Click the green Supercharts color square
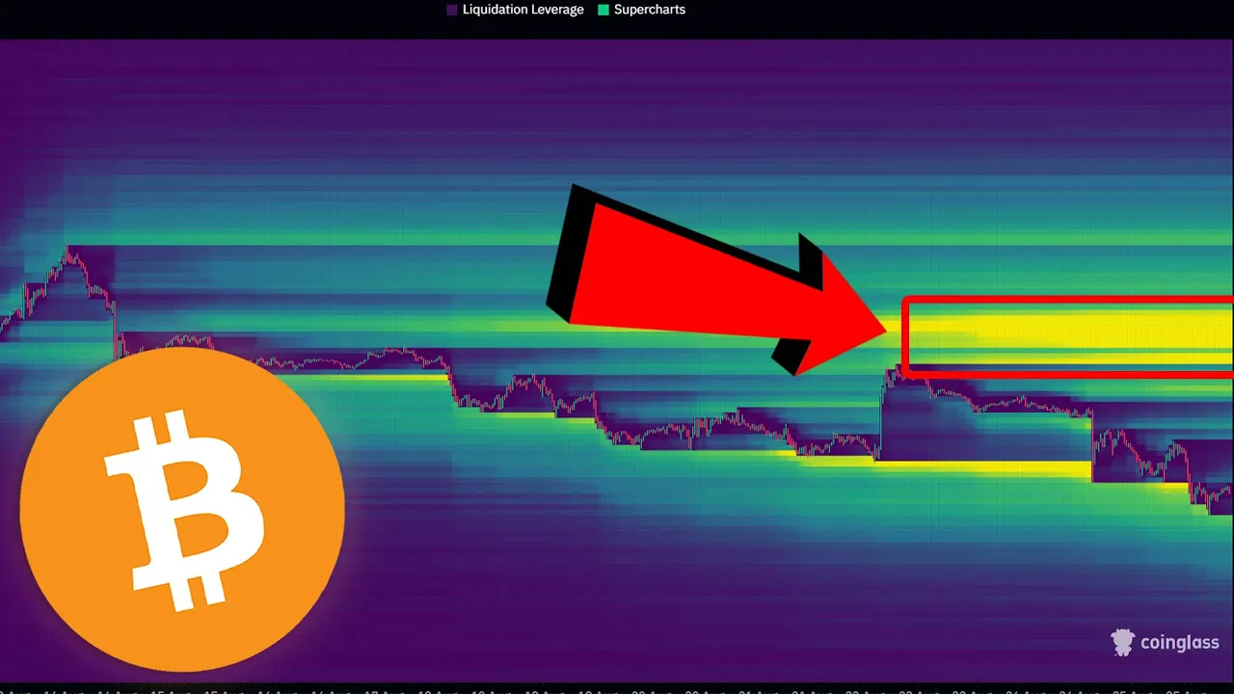This screenshot has height=694, width=1234. tap(604, 10)
